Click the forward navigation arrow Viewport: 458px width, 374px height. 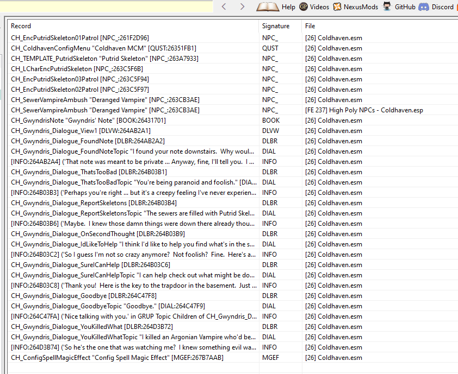click(242, 7)
